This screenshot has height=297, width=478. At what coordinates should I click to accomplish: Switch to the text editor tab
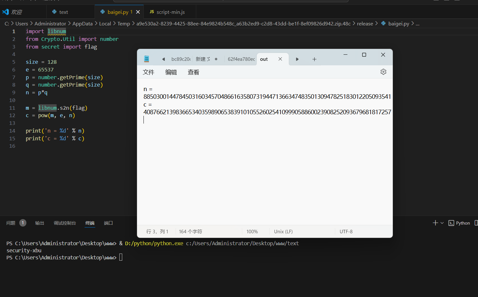64,12
